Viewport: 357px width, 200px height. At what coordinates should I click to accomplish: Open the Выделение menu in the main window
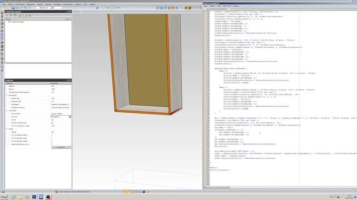coord(31,4)
